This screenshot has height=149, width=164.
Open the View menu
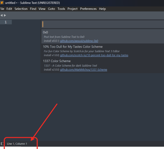pos(42,9)
